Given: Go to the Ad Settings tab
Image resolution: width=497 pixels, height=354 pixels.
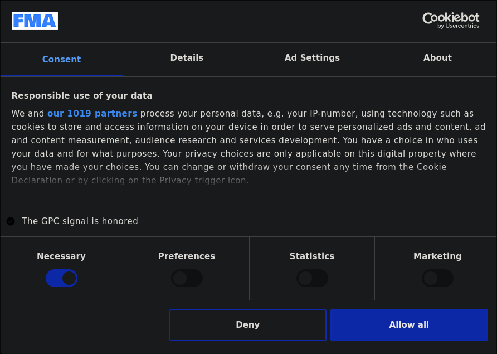Looking at the screenshot, I should click(312, 58).
